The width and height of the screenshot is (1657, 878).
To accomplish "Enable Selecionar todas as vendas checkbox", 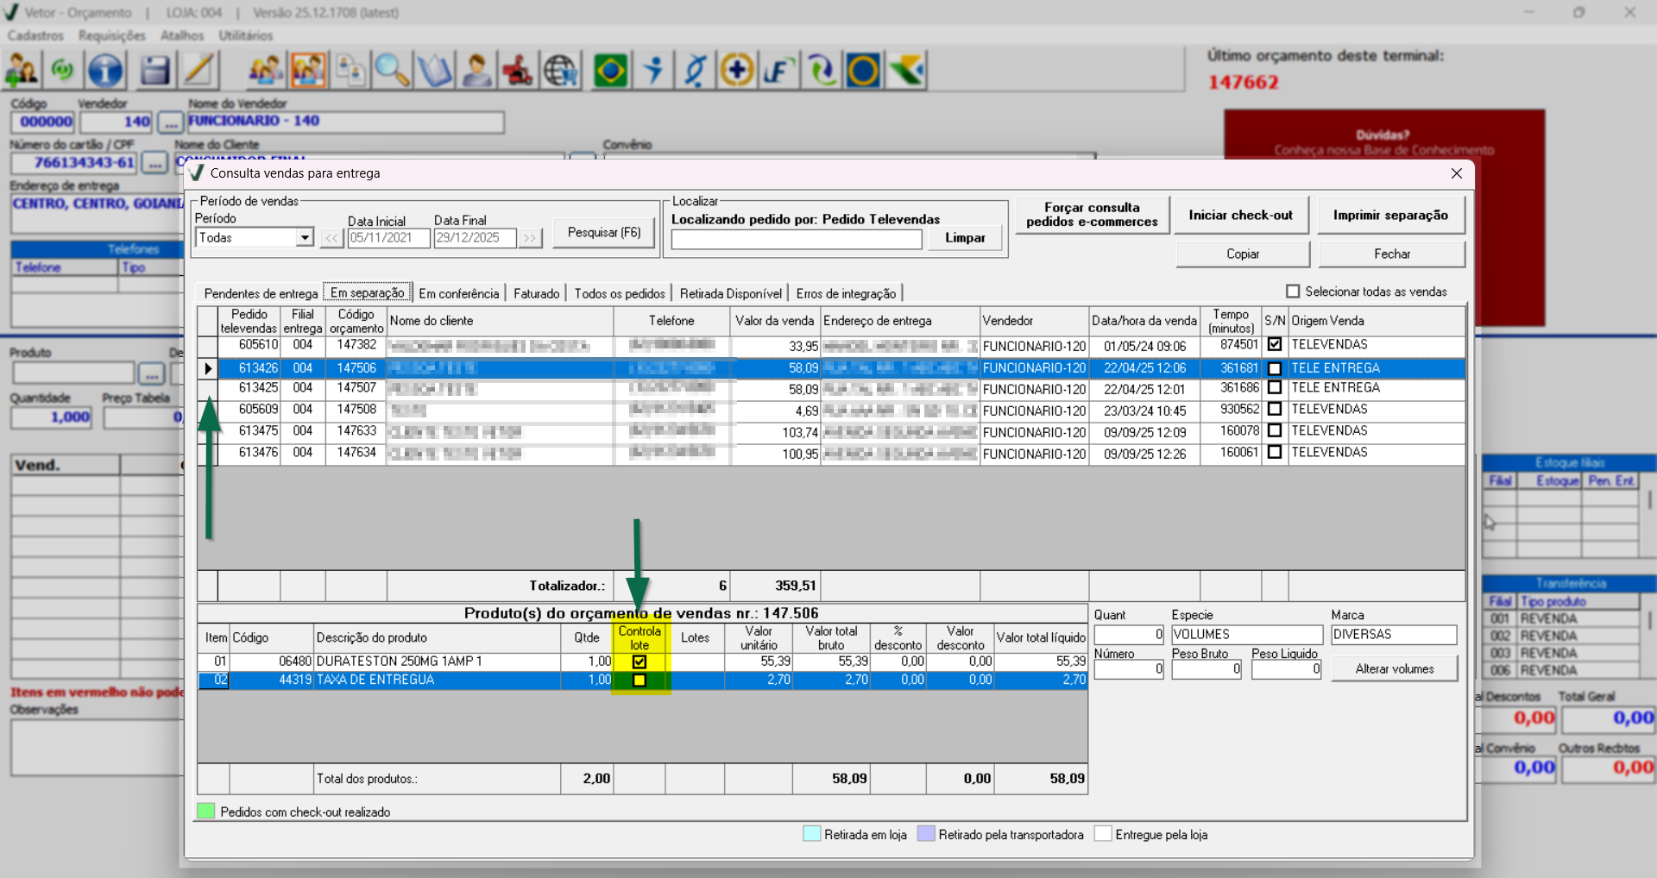I will point(1293,292).
